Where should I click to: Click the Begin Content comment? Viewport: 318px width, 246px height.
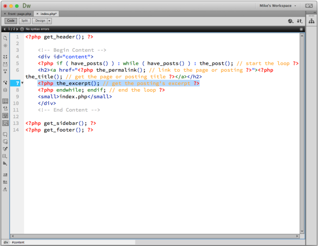pos(72,50)
